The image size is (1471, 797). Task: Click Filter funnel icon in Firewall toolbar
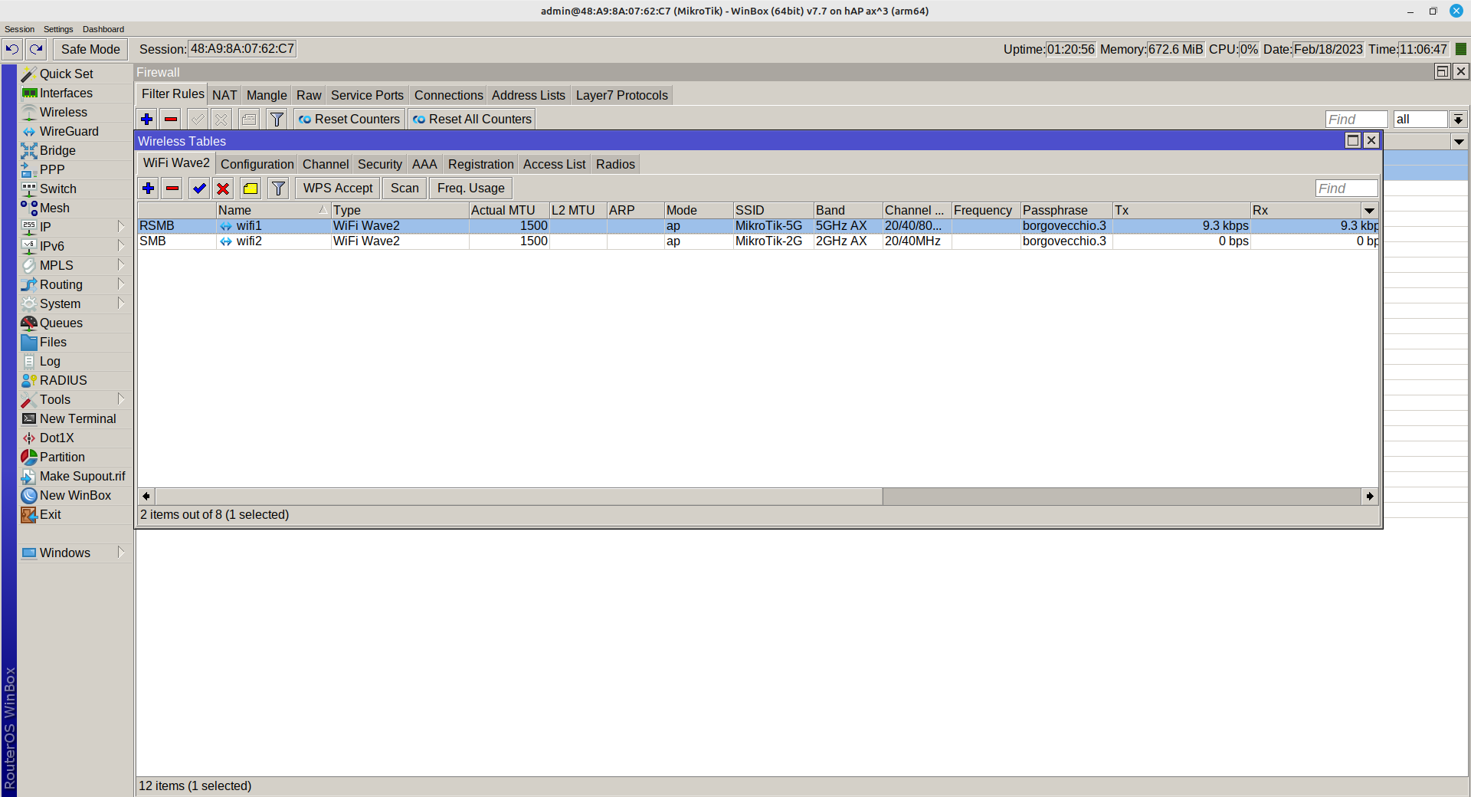(277, 119)
